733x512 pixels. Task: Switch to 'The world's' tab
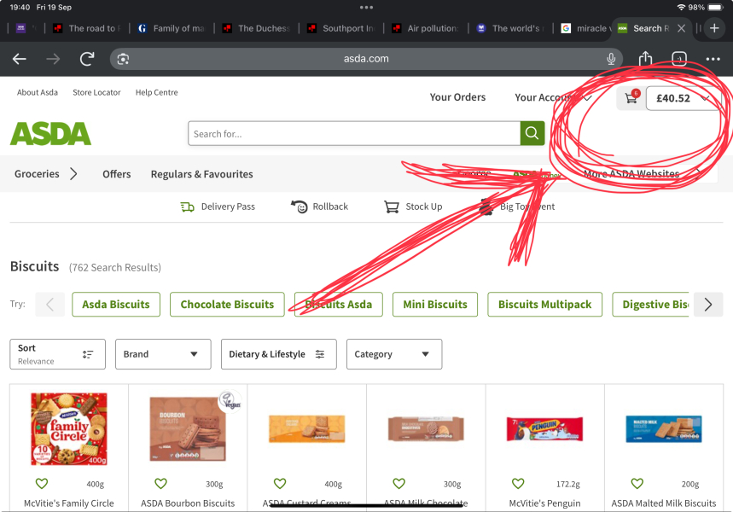(x=511, y=28)
